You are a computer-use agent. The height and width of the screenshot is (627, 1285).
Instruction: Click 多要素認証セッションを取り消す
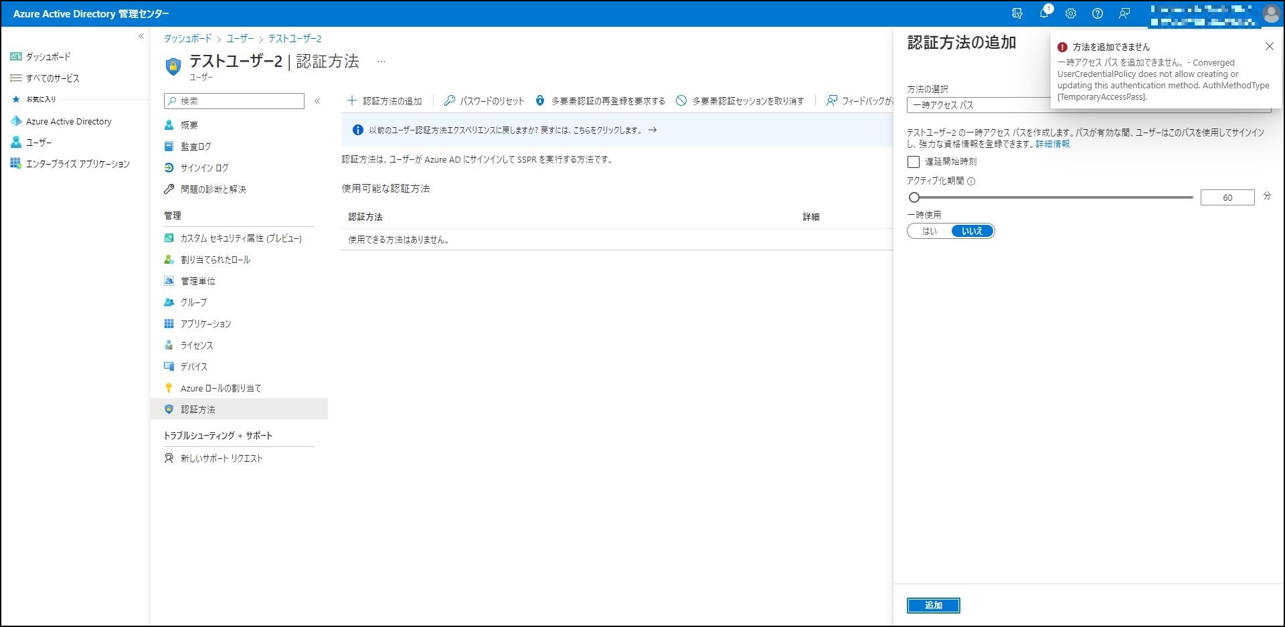coord(740,101)
